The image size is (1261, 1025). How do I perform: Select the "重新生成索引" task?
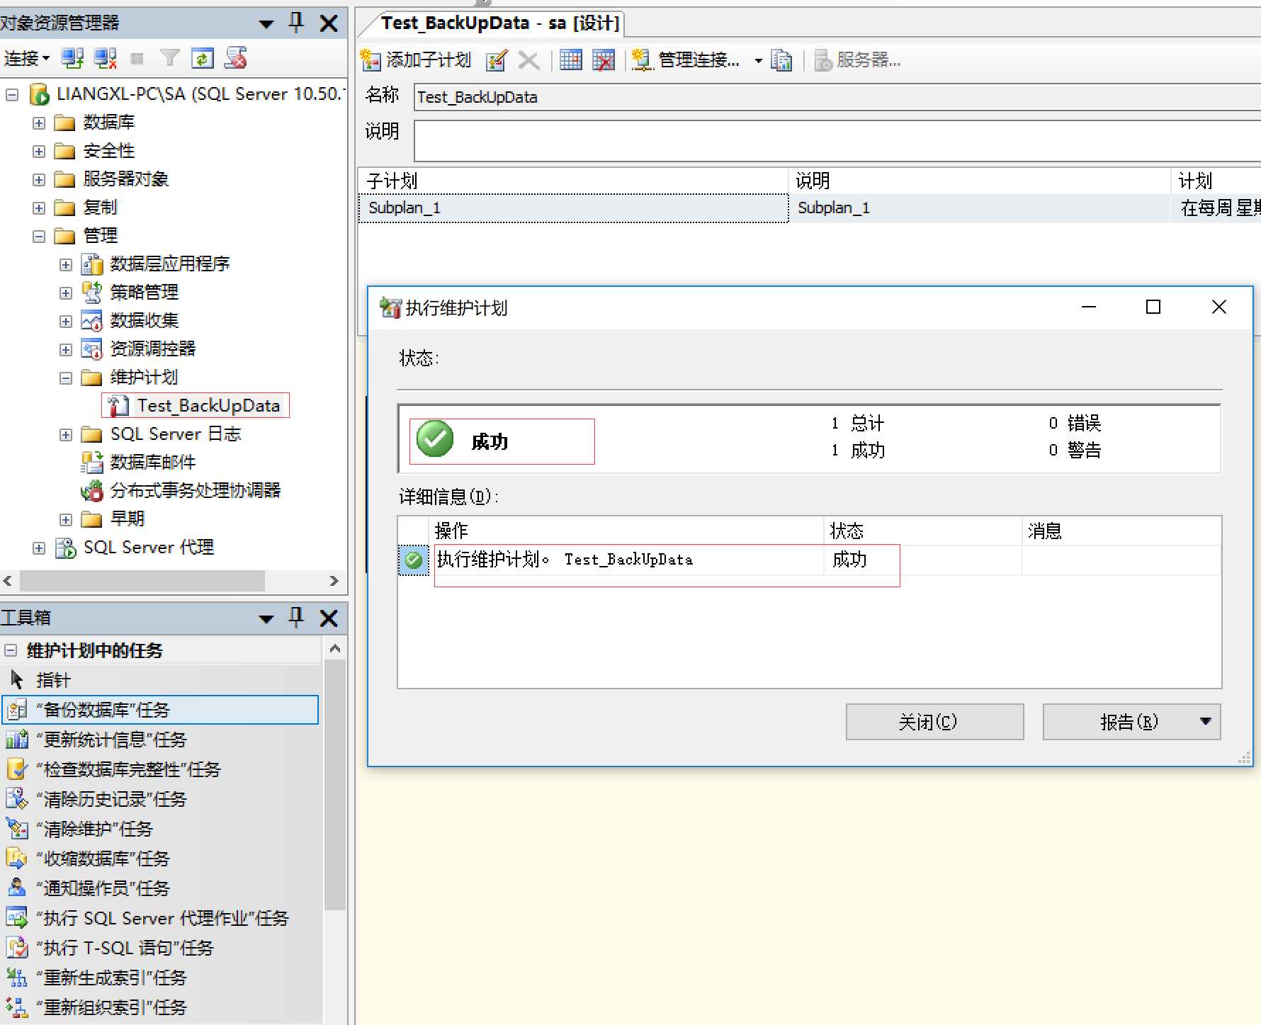[160, 978]
